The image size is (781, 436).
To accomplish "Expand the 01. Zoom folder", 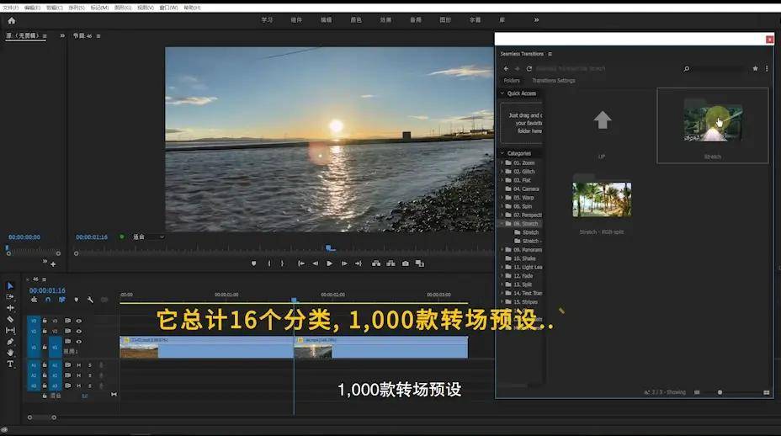I will [502, 163].
